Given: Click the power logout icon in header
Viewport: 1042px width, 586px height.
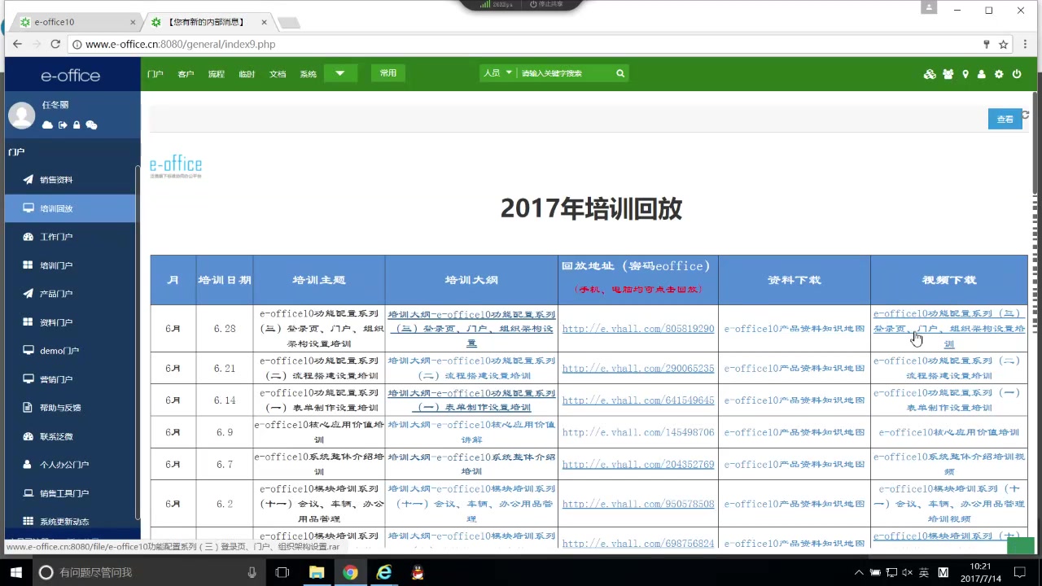Looking at the screenshot, I should (1017, 74).
